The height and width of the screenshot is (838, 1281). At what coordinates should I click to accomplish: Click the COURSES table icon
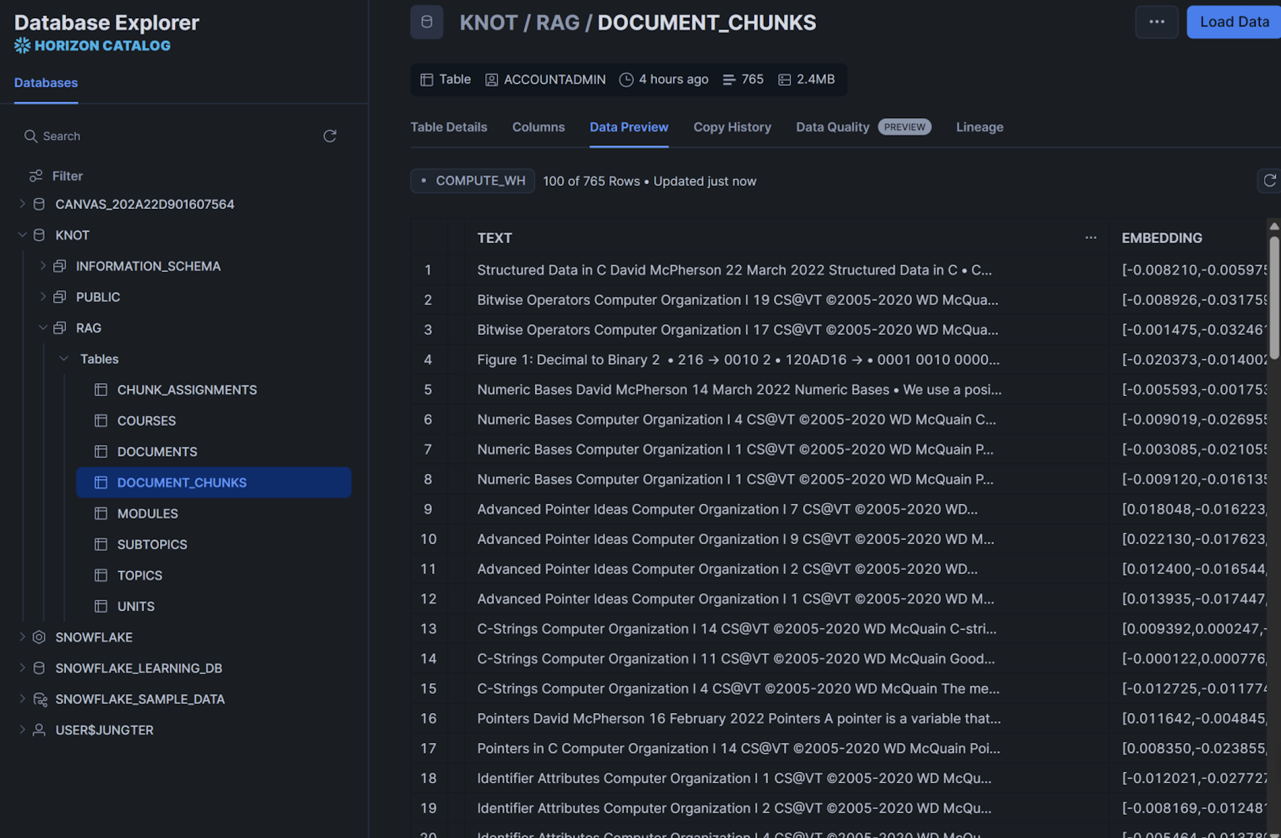click(101, 421)
